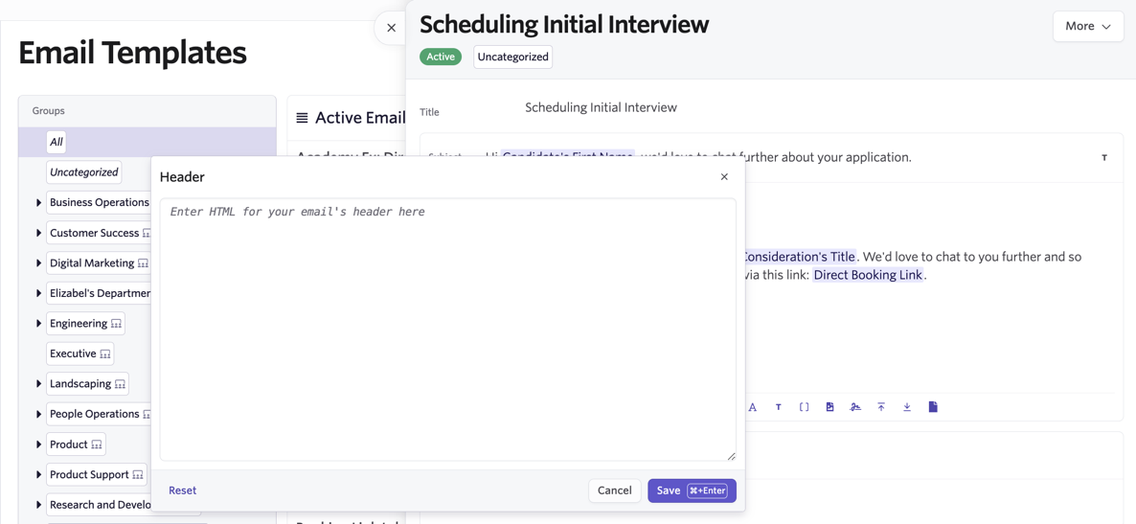This screenshot has height=524, width=1136.
Task: Close the template side panel with the round X
Action: [391, 28]
